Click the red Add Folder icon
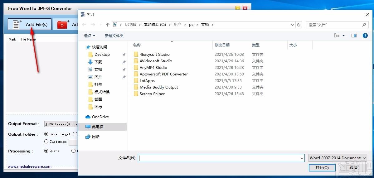The image size is (374, 178). point(62,25)
